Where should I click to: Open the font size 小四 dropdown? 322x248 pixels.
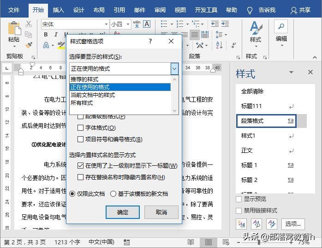[x=128, y=24]
